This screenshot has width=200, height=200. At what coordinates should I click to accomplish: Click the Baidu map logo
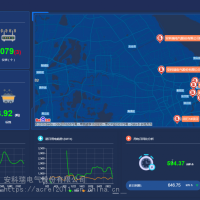[x=43, y=119]
